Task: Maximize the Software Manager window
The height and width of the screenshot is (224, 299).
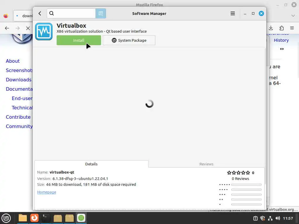Action: tap(253, 13)
